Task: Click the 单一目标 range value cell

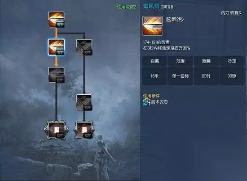Action: pyautogui.click(x=181, y=76)
